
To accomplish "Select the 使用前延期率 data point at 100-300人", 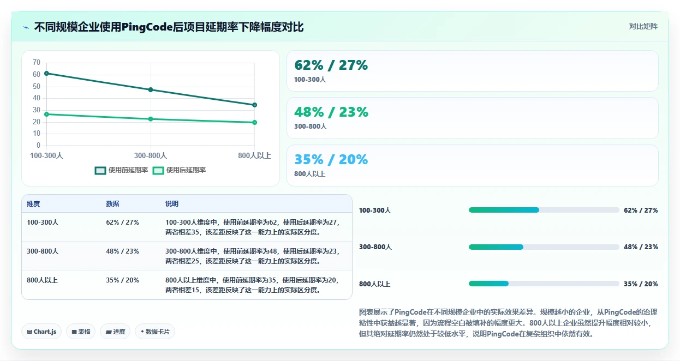I will (46, 73).
